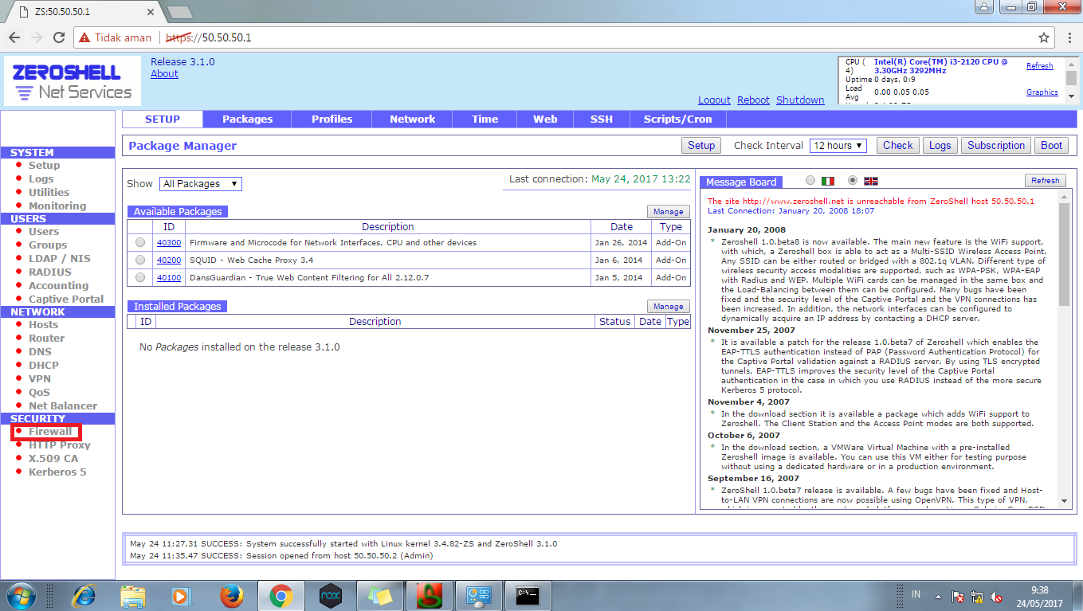Open Captive Portal in the sidebar
Image resolution: width=1083 pixels, height=611 pixels.
pos(66,299)
